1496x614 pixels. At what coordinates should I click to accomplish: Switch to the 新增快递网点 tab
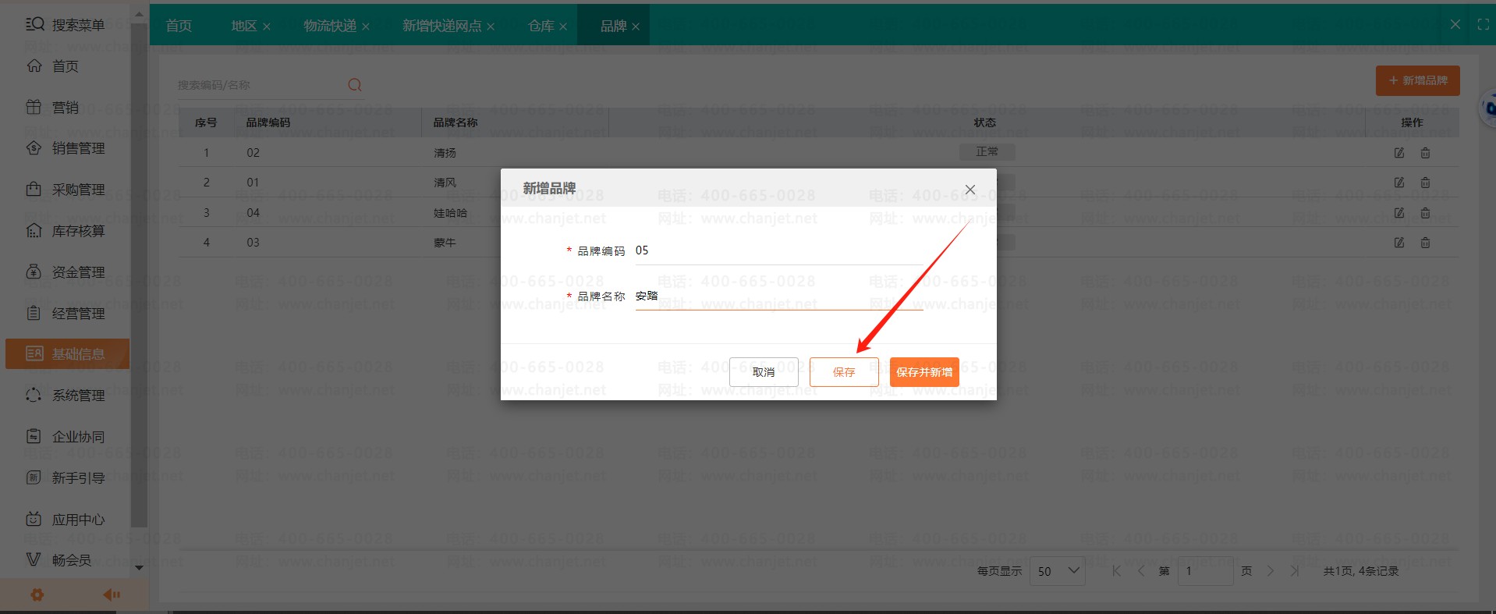[x=442, y=26]
